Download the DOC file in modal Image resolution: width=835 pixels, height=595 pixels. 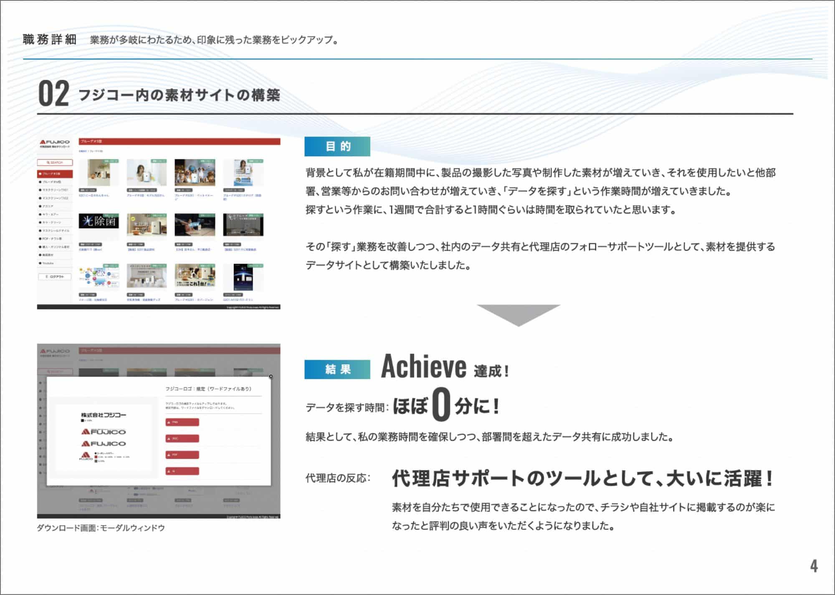[x=182, y=439]
